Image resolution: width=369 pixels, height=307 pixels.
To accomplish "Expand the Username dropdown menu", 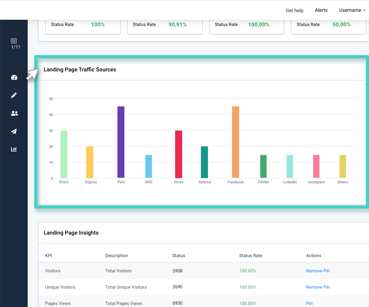I will [352, 10].
